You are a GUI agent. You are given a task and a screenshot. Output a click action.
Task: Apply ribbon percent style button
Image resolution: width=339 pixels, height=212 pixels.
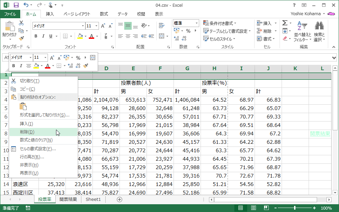coord(188,31)
